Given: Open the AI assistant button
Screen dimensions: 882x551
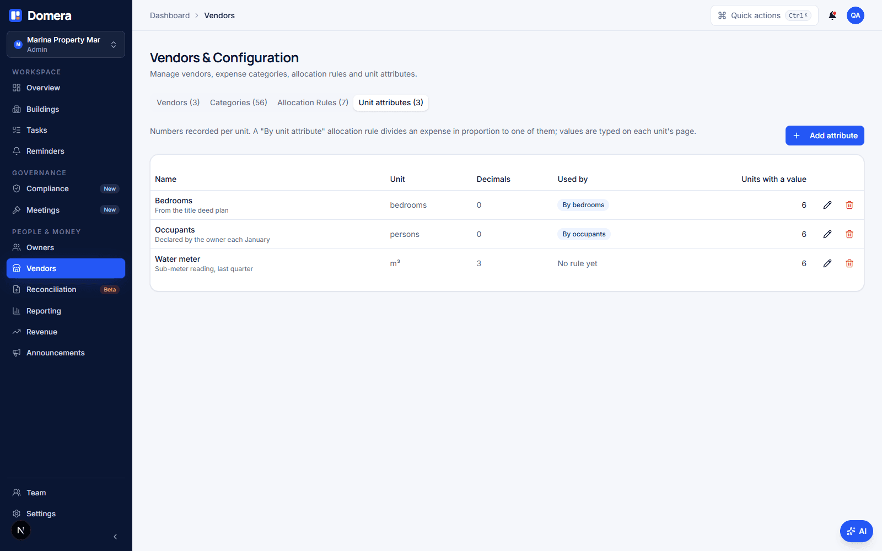Looking at the screenshot, I should (857, 531).
